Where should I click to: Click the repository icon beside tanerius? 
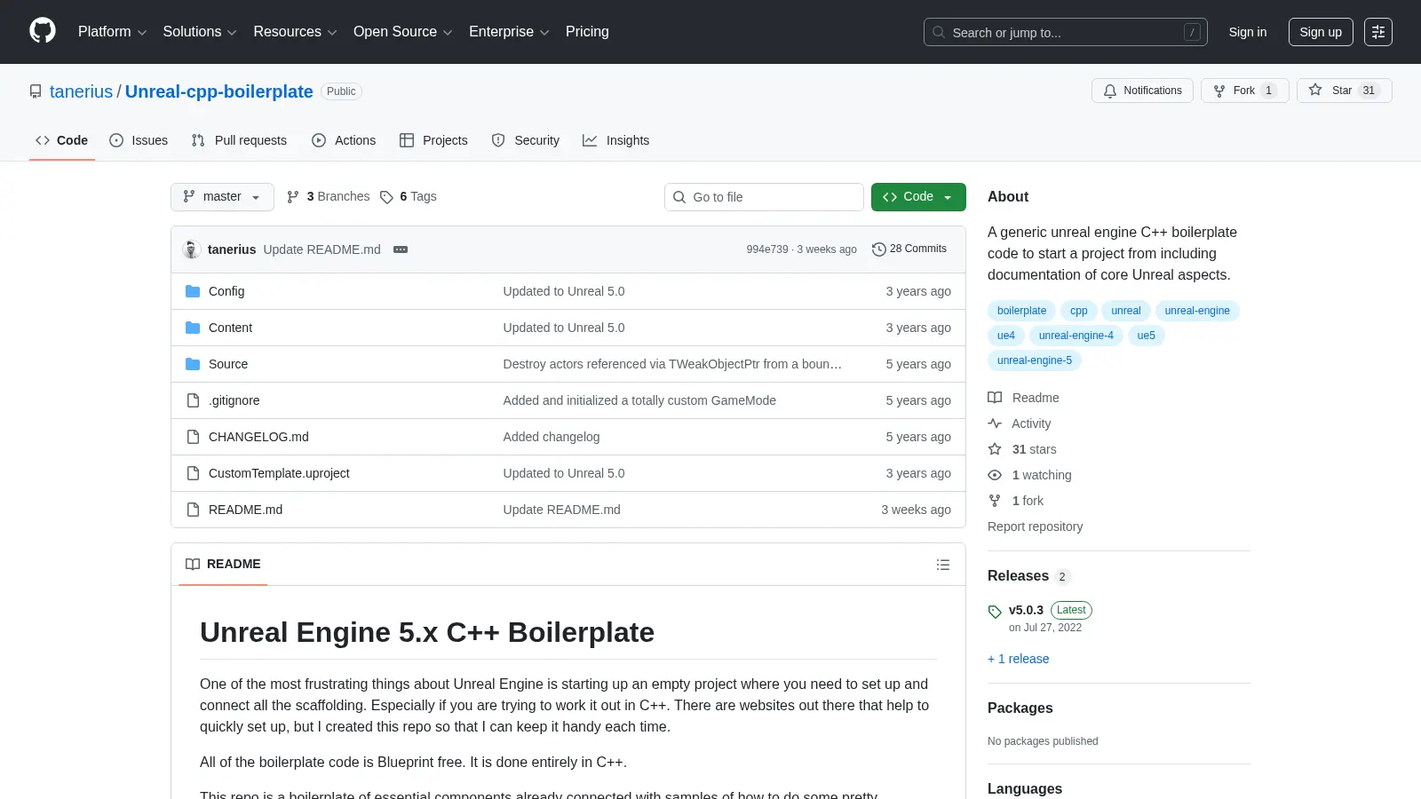[x=36, y=91]
